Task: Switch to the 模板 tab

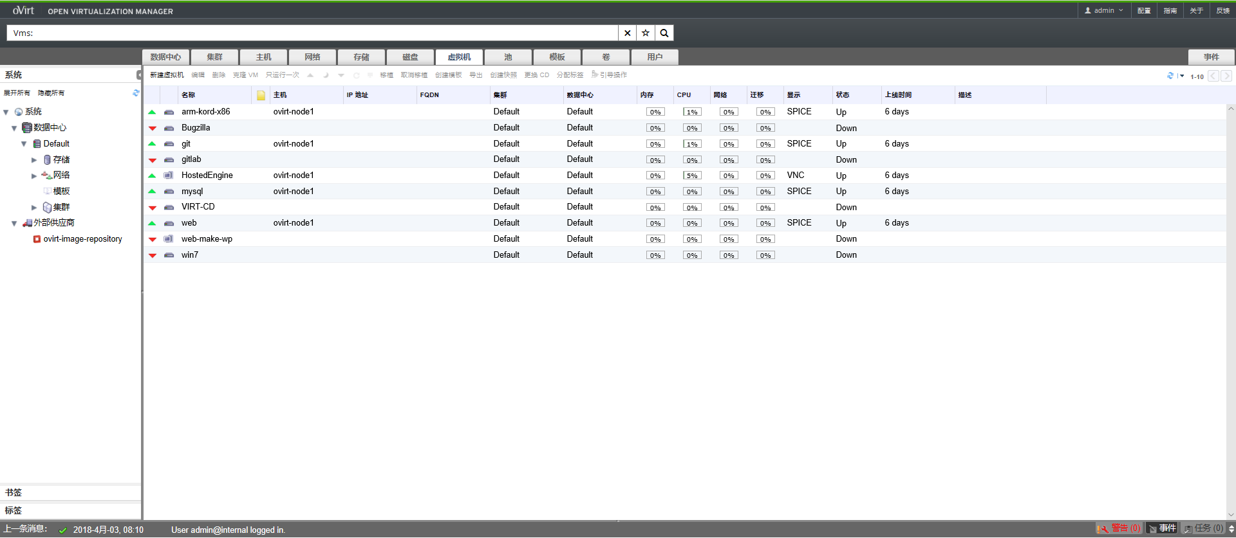Action: [557, 57]
